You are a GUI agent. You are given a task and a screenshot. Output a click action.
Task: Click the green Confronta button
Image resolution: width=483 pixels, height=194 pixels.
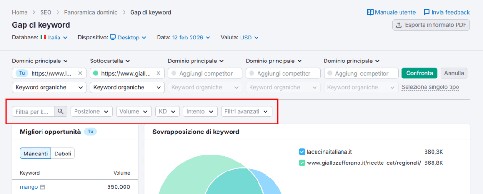(419, 73)
